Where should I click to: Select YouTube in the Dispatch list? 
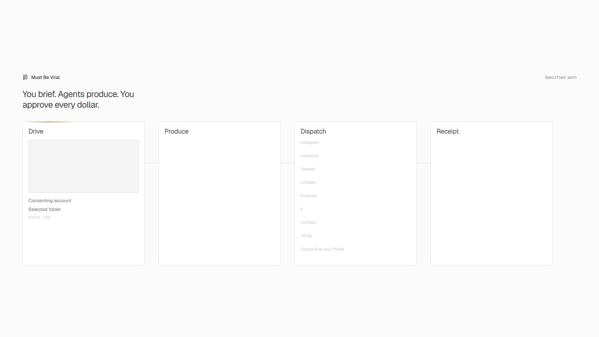308,222
